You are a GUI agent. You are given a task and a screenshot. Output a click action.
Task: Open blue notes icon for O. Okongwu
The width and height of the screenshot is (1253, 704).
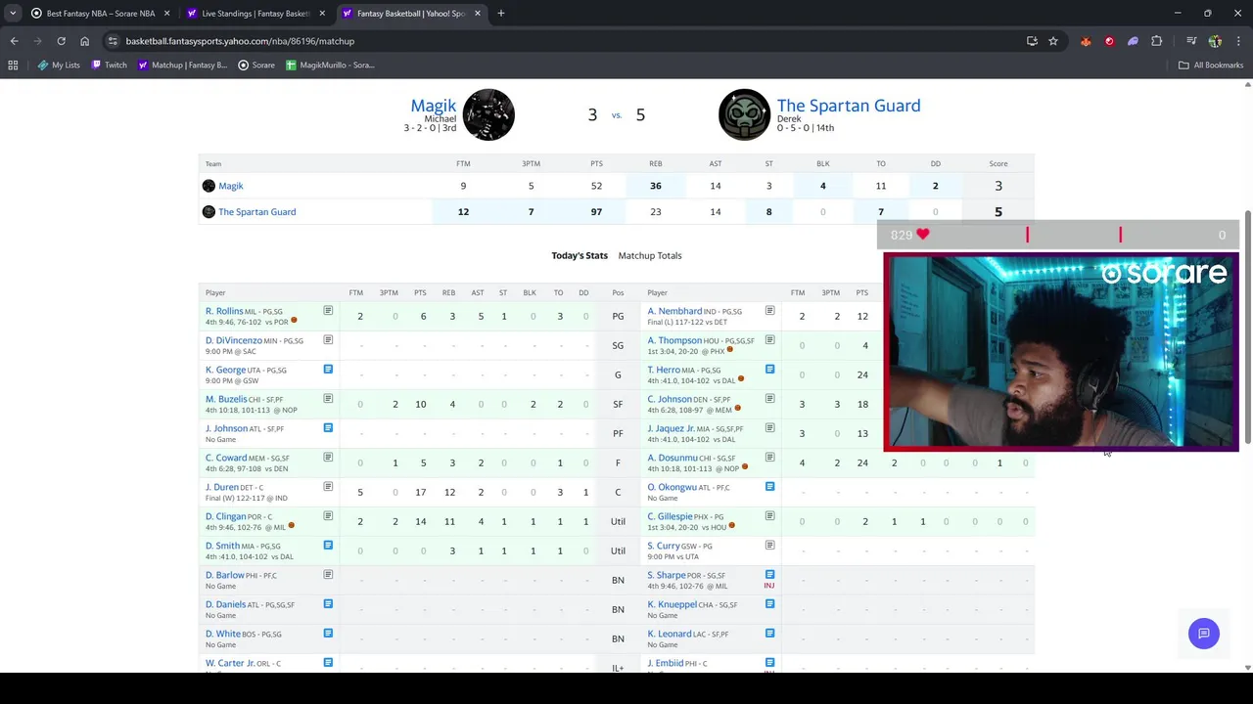click(769, 487)
